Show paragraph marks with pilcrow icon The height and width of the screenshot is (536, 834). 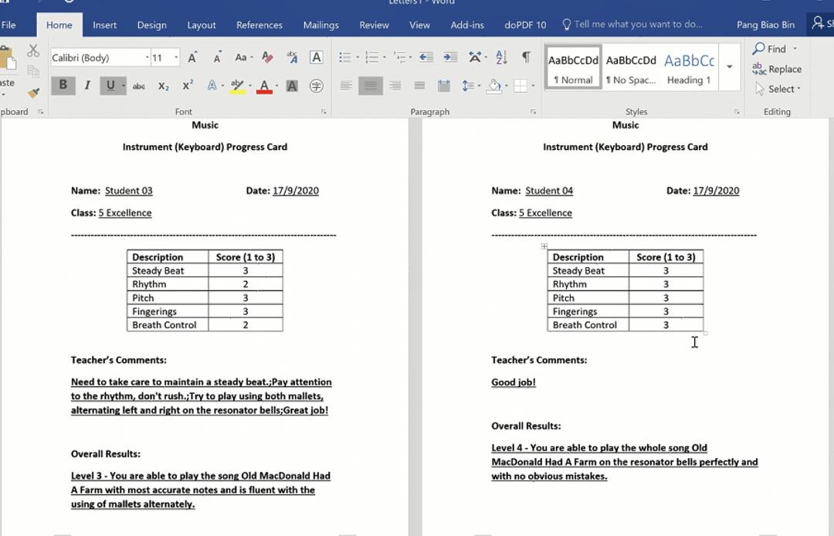tap(526, 57)
